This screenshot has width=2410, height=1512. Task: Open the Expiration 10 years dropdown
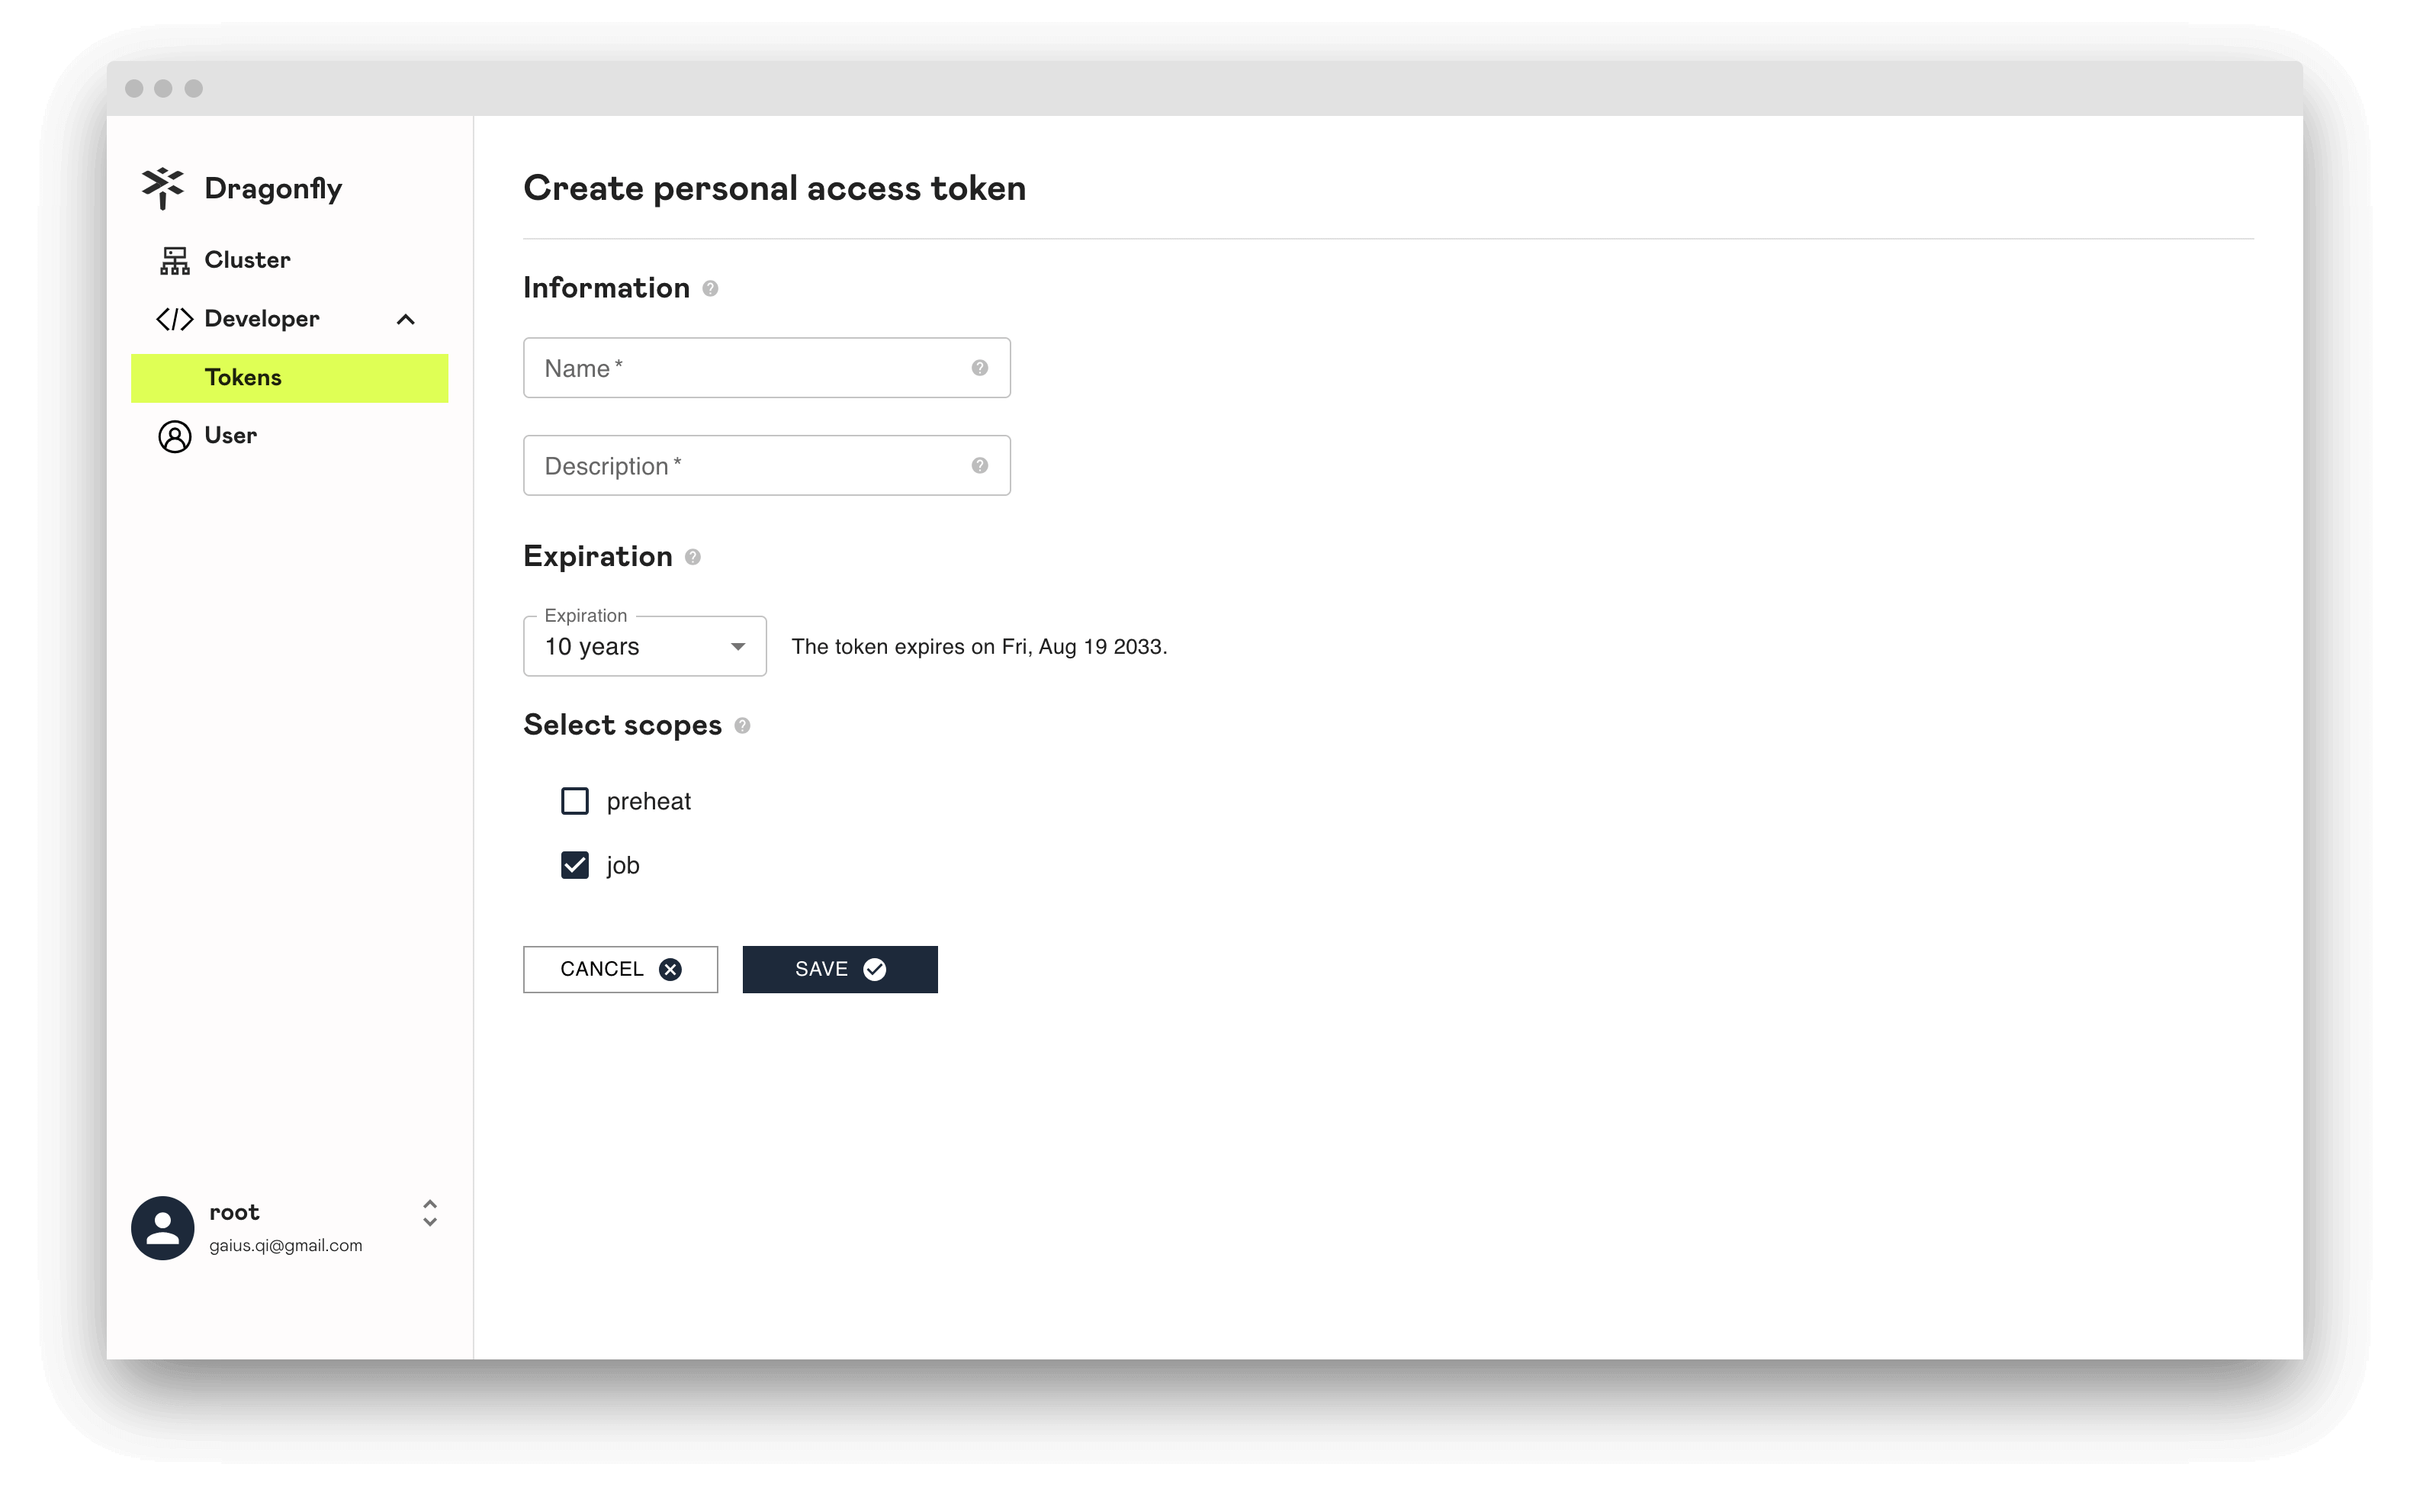click(x=644, y=646)
